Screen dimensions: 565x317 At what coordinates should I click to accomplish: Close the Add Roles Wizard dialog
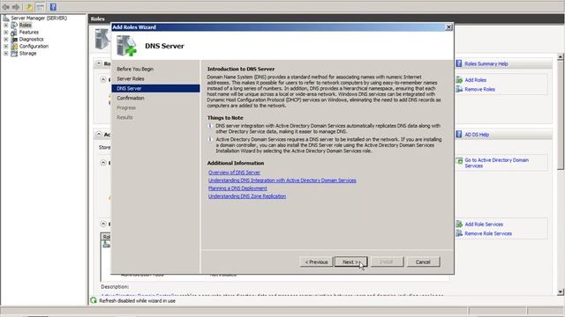(x=448, y=27)
